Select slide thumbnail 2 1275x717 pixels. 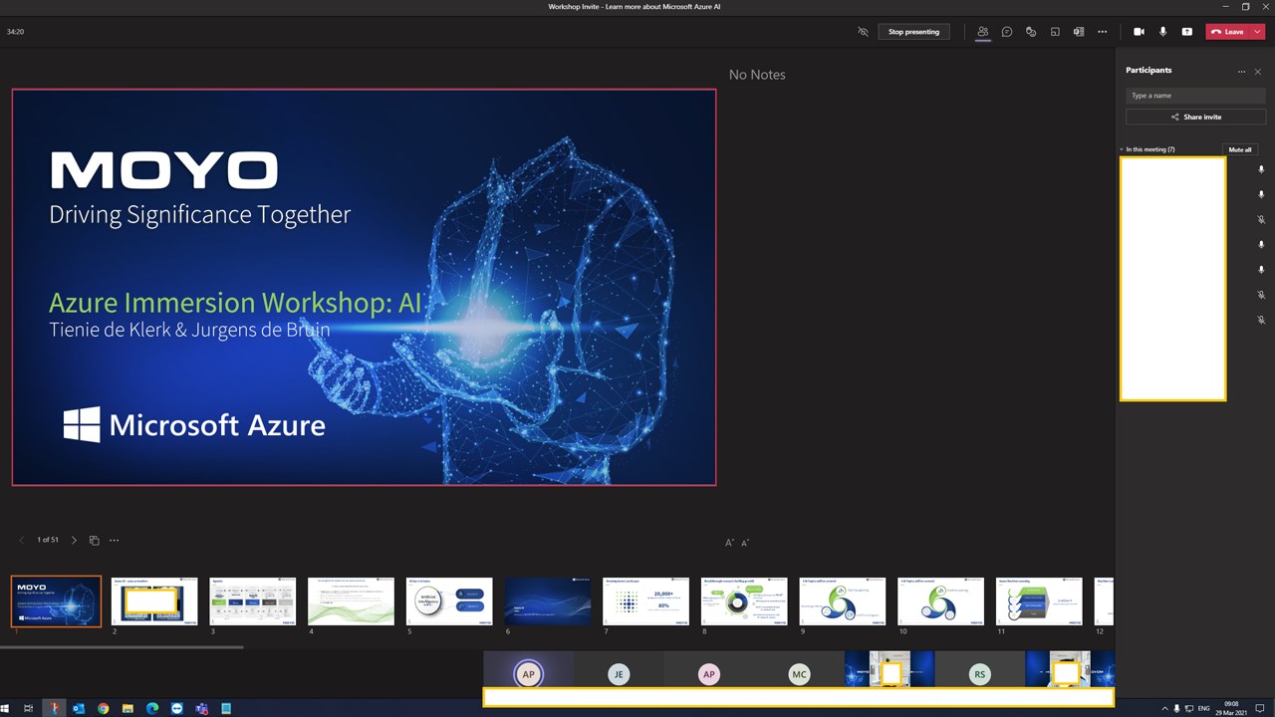click(x=154, y=601)
